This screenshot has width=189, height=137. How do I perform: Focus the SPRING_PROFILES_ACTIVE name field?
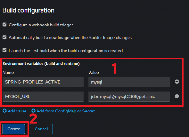(43, 82)
